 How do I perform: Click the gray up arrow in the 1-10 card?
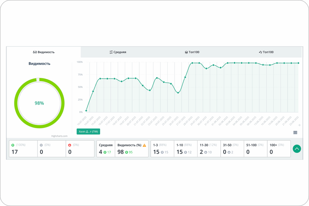pos(186,152)
